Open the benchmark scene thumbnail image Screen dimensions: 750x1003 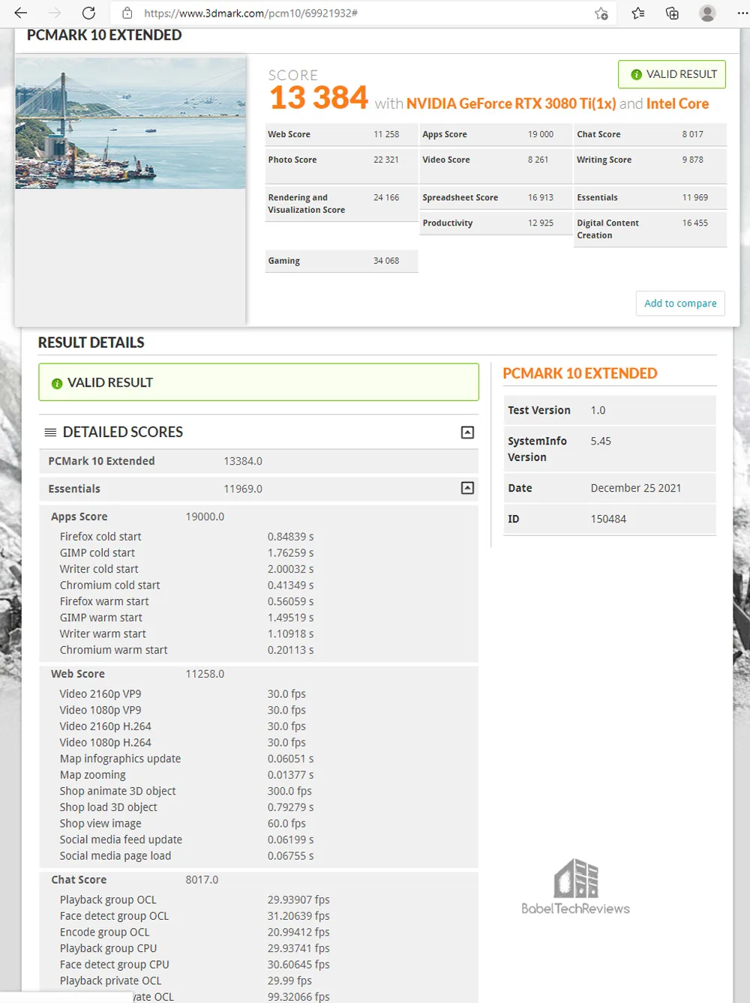pos(130,124)
